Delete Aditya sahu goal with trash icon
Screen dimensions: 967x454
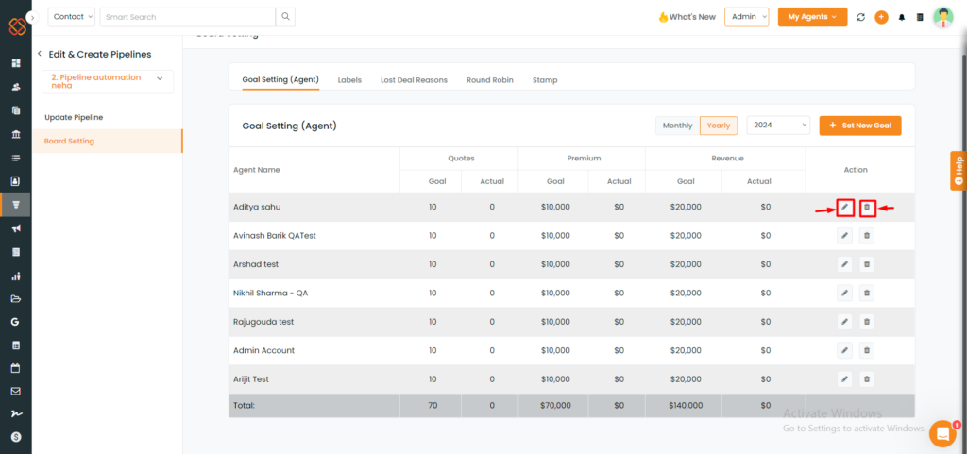[867, 208]
